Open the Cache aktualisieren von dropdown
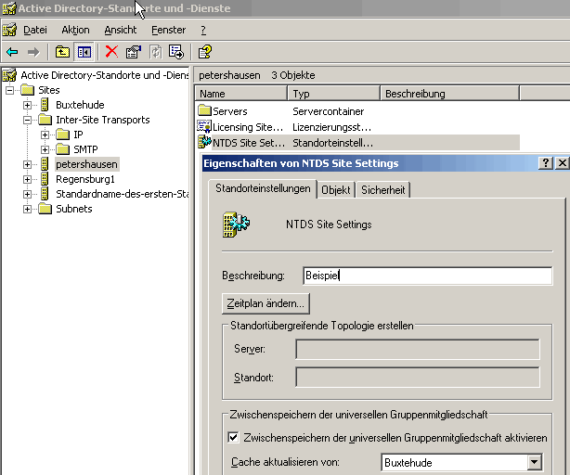This screenshot has height=475, width=570. [x=534, y=462]
